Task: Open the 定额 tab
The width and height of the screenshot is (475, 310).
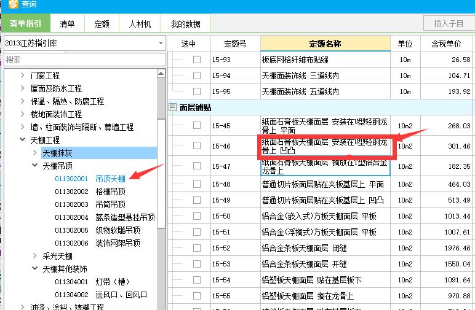Action: click(x=102, y=23)
